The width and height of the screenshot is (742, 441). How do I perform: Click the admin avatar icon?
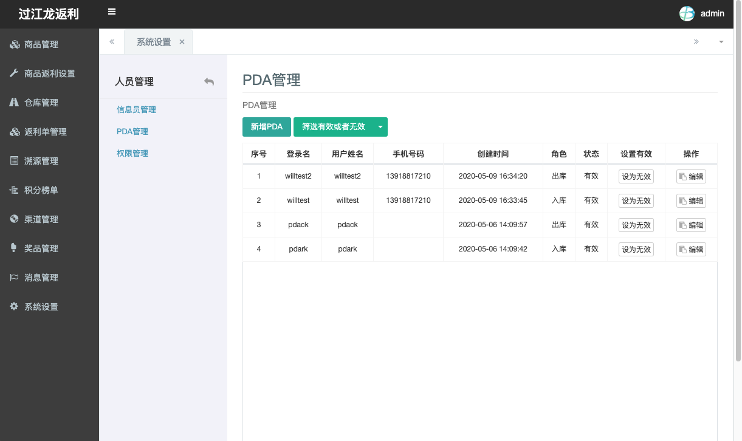click(687, 13)
